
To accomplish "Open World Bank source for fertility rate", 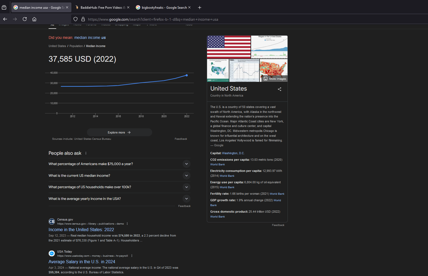I will pos(277,194).
